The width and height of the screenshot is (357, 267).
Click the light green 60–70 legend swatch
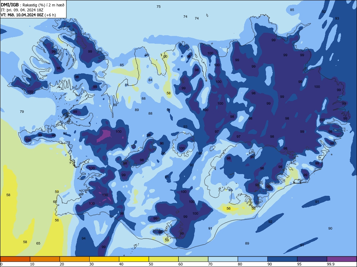[193, 259]
